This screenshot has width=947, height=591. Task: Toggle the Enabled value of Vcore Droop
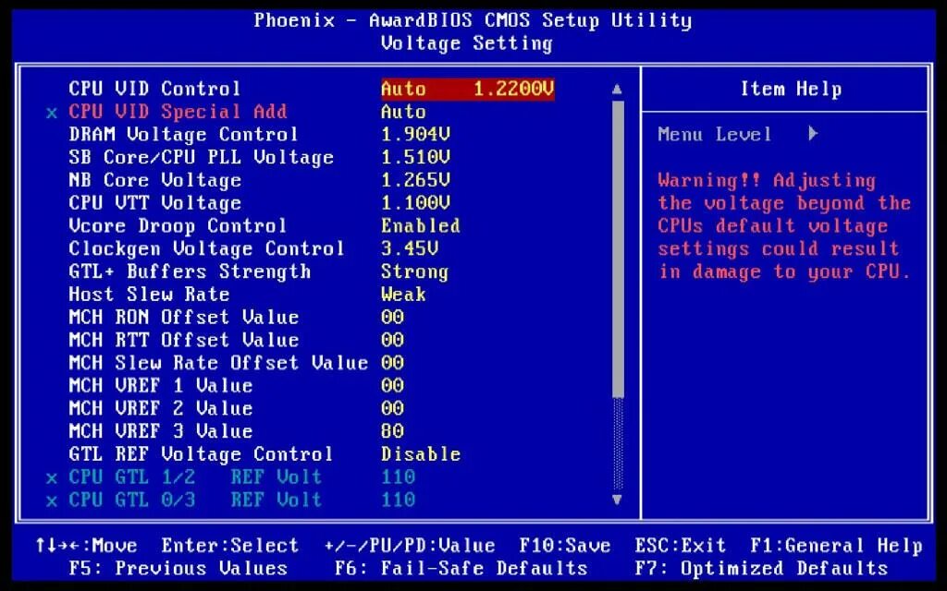click(421, 226)
